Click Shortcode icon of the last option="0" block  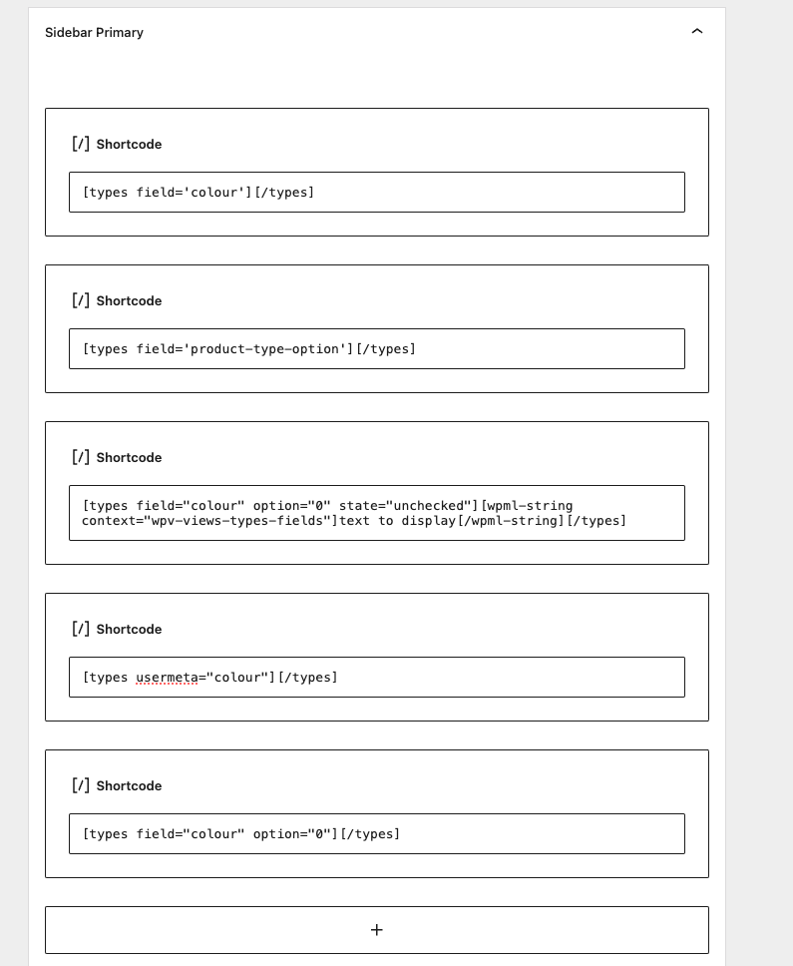[x=81, y=785]
